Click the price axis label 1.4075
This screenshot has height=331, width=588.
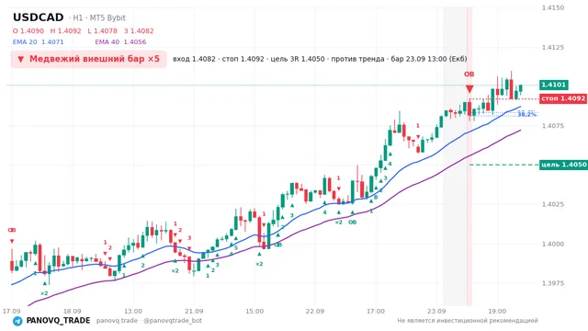tap(553, 126)
